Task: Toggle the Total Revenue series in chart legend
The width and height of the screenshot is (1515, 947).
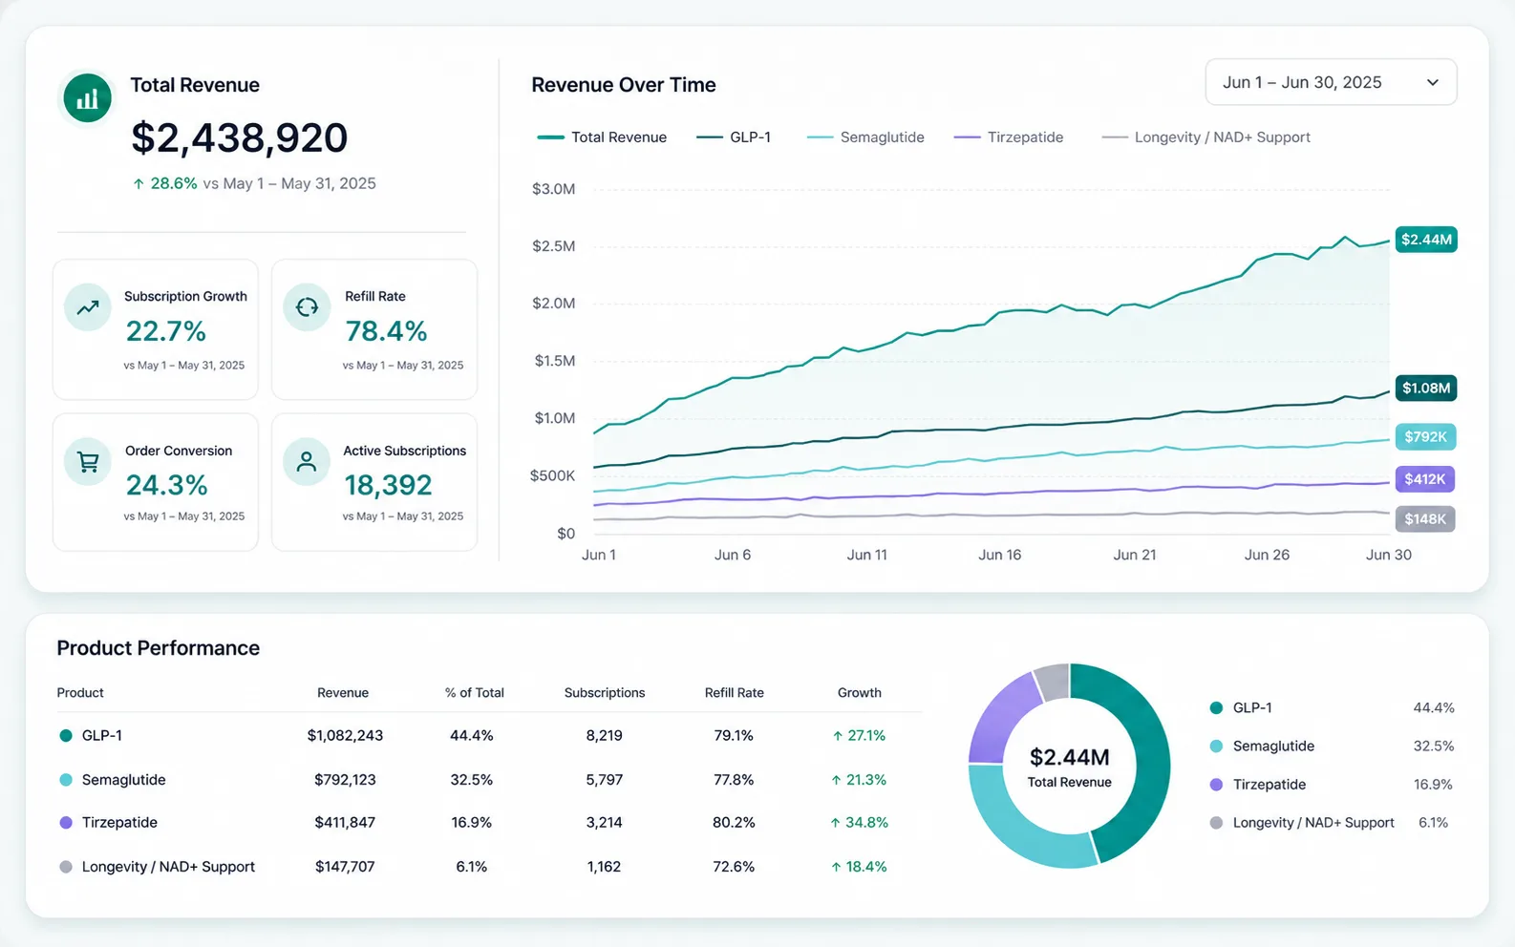Action: (x=602, y=137)
